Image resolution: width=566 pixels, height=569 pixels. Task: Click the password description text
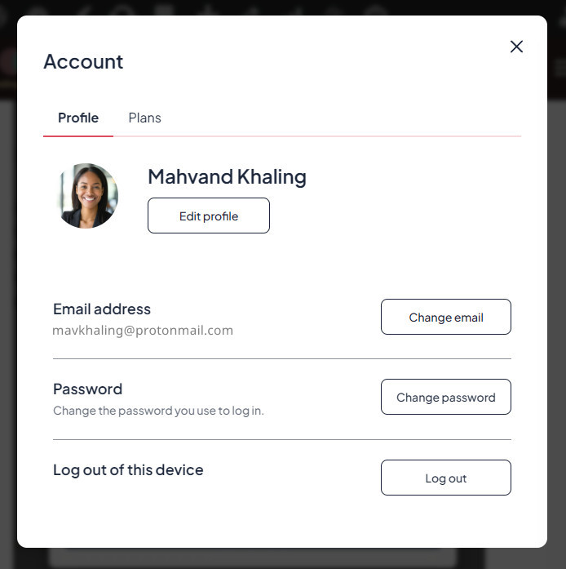[x=158, y=411]
